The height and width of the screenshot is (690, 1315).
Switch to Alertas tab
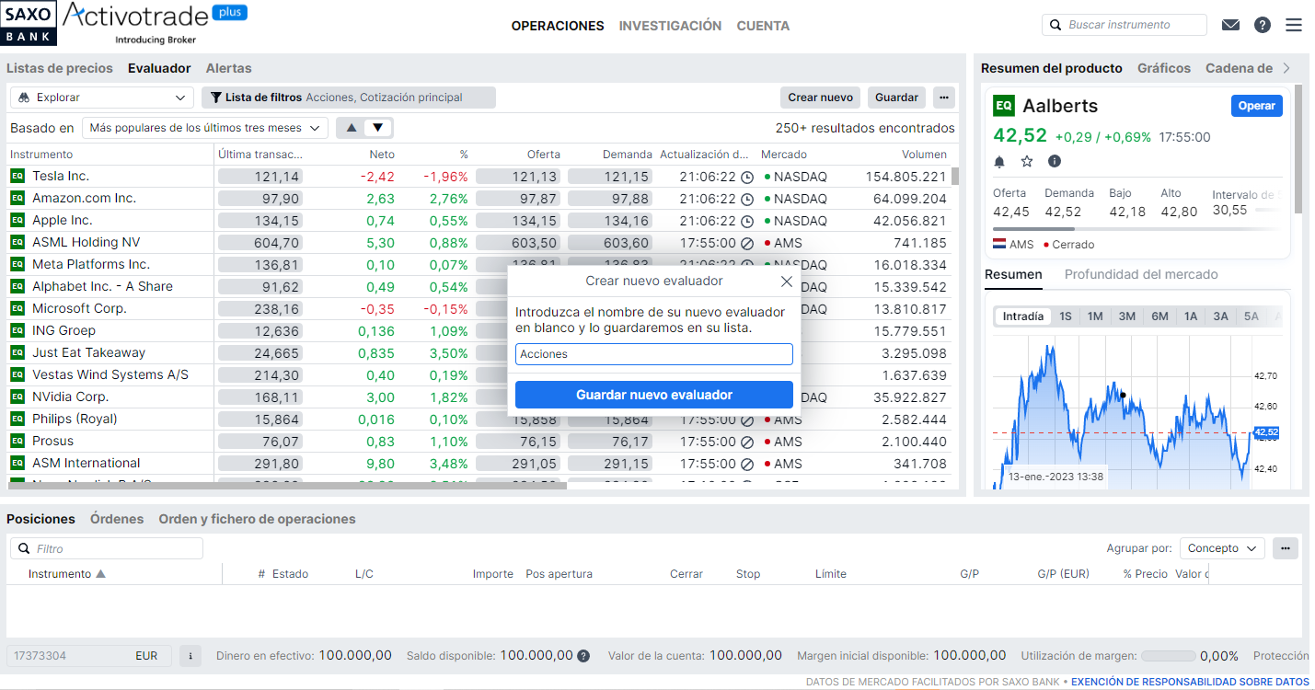point(228,68)
